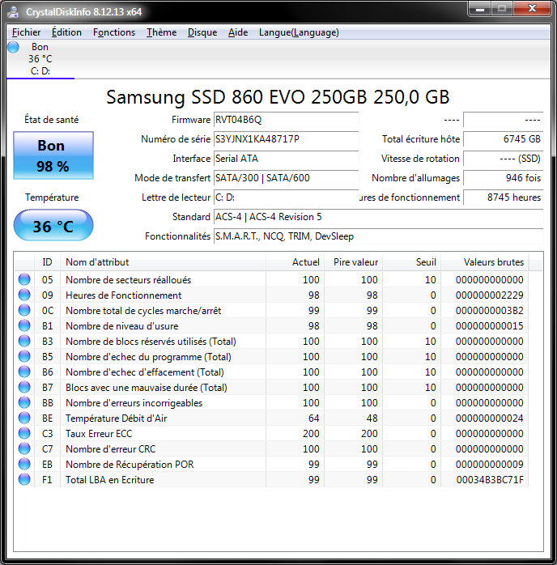Click the Valeurs brutes column header
This screenshot has height=565, width=557.
click(493, 262)
